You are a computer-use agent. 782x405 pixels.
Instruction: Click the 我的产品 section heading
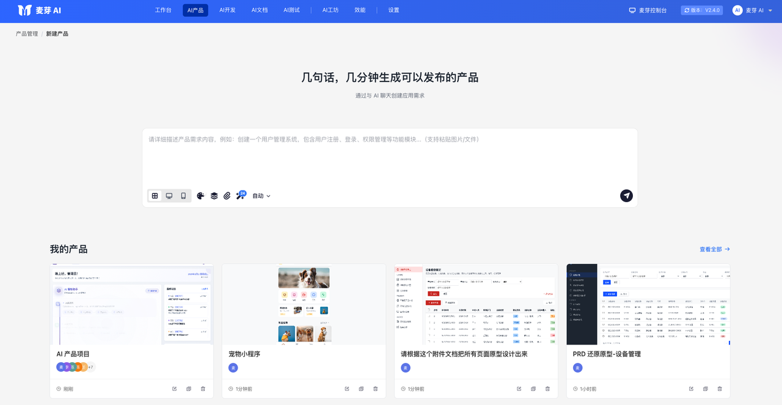(68, 249)
